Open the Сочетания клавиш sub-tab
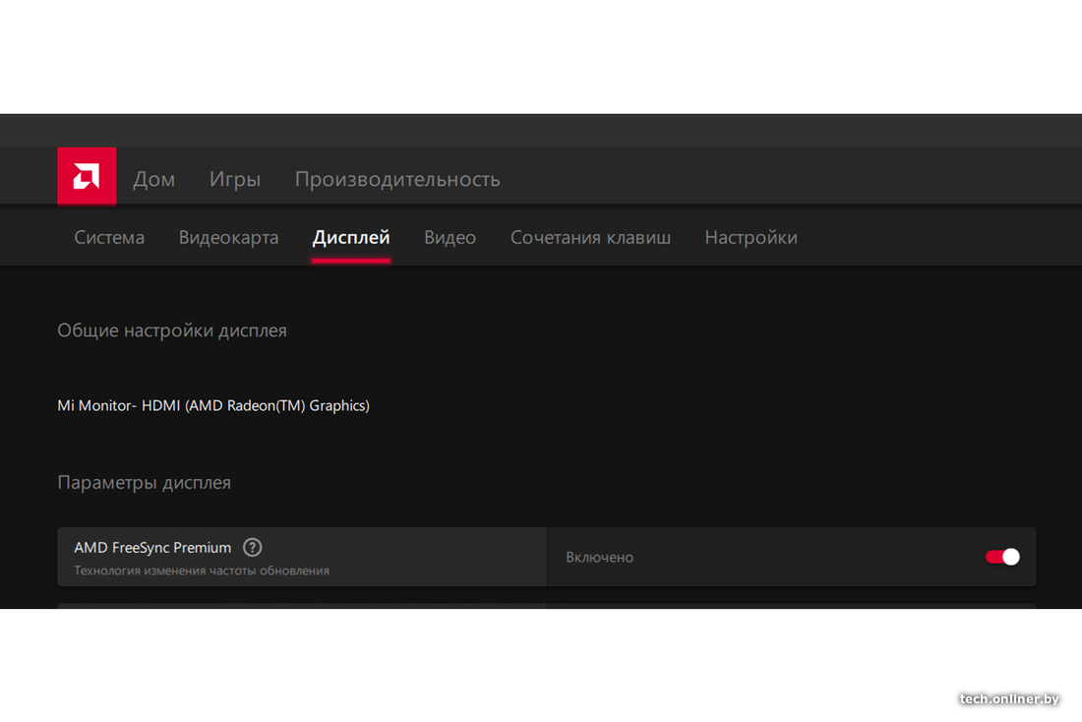Viewport: 1082px width, 722px height. pyautogui.click(x=591, y=237)
